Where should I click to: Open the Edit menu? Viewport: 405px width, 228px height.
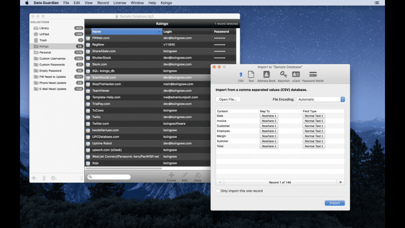click(x=77, y=3)
